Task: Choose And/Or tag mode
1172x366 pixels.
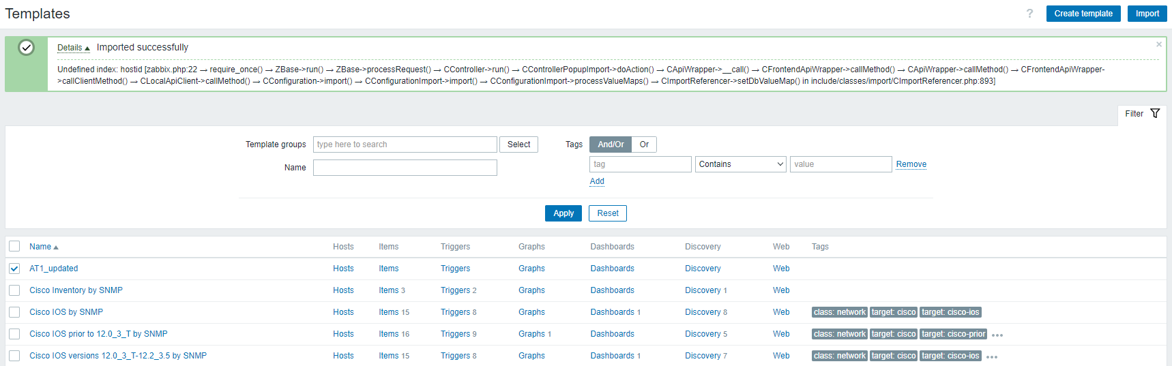Action: [611, 144]
